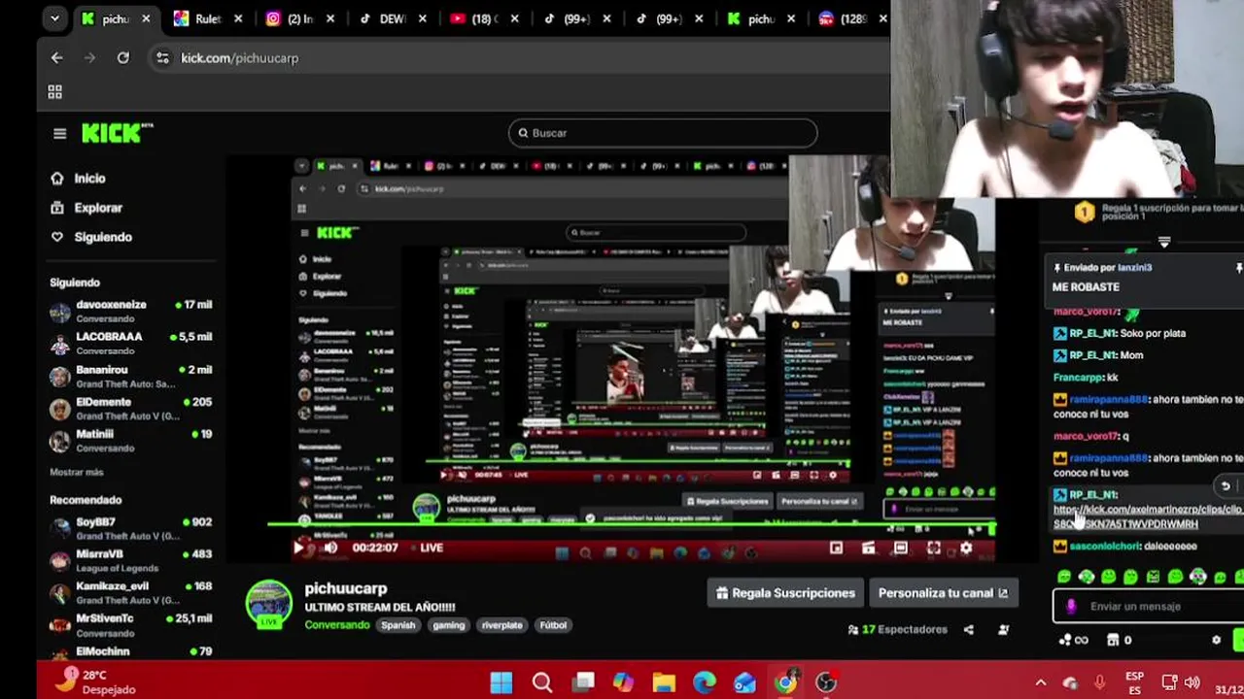Click the Kick logo
This screenshot has width=1244, height=699.
tap(117, 133)
